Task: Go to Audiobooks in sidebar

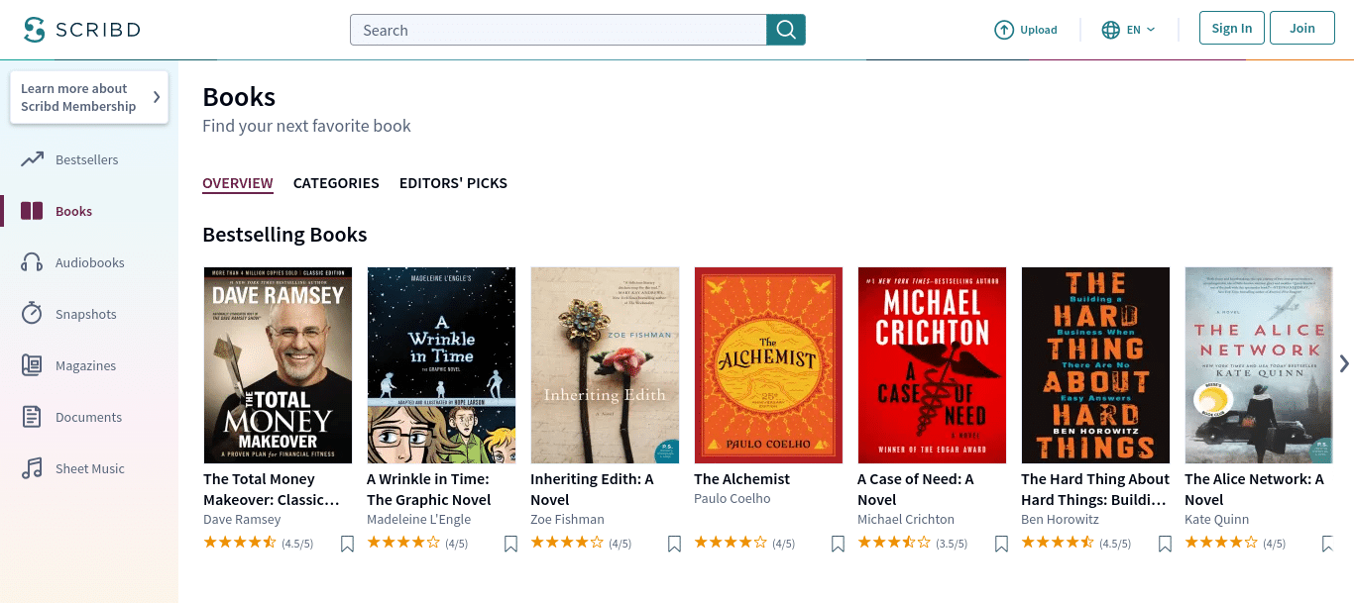Action: tap(90, 262)
